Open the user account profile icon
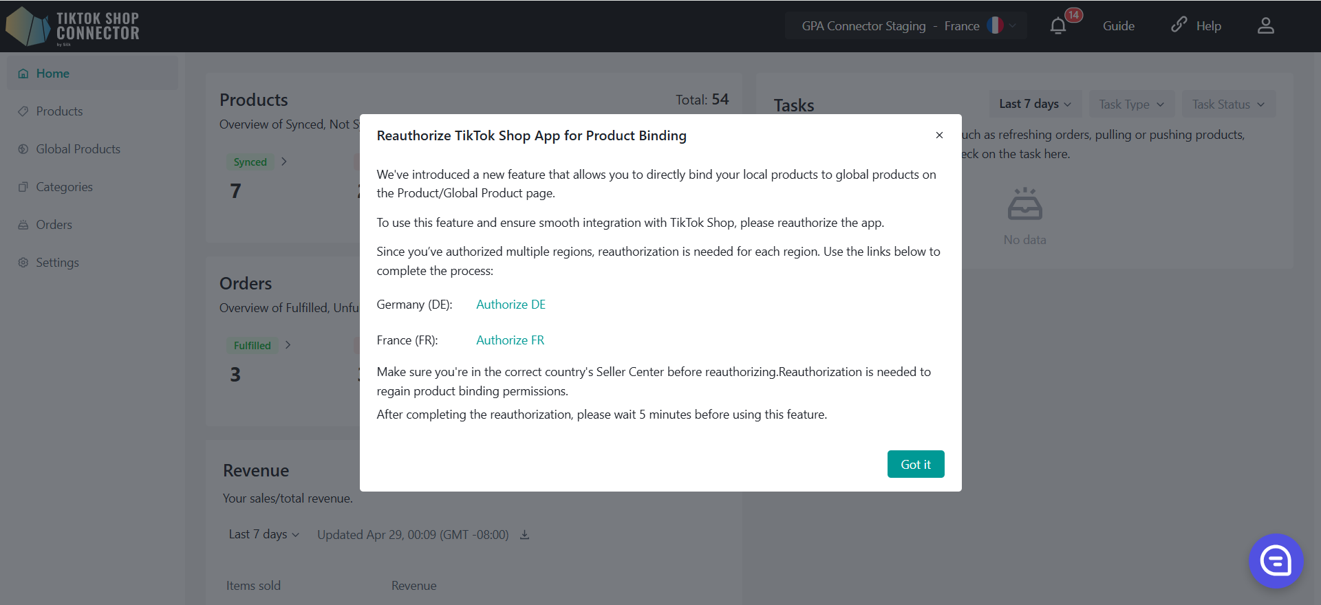This screenshot has width=1321, height=605. (x=1265, y=26)
